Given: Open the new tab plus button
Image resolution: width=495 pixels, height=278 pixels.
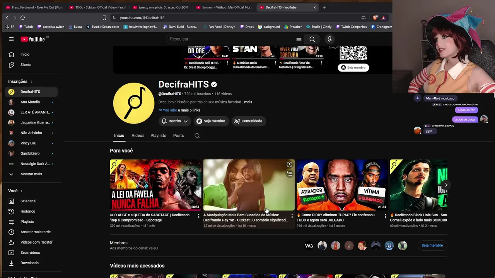Looking at the screenshot, I should coord(324,7).
